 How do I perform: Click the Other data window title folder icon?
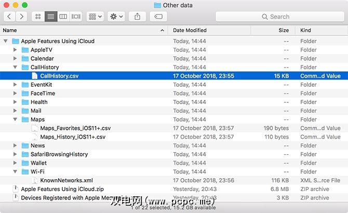pyautogui.click(x=157, y=5)
